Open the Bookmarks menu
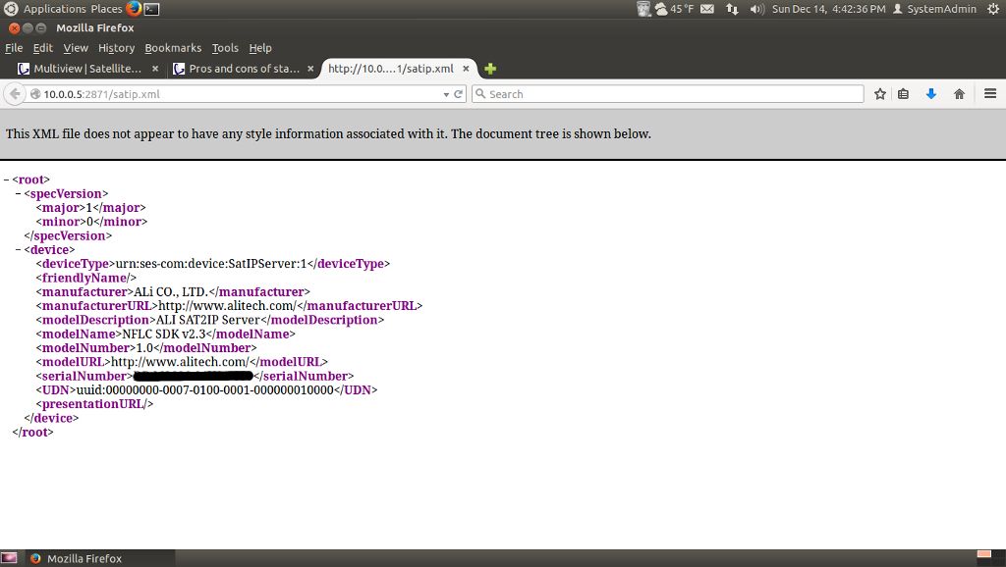This screenshot has width=1006, height=567. tap(173, 48)
